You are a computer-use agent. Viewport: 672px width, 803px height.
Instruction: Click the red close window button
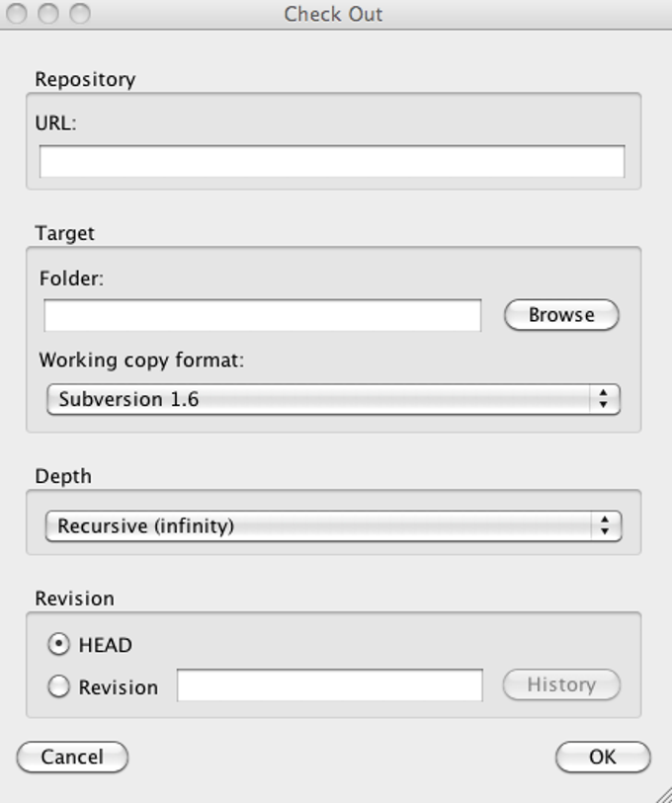coord(17,14)
